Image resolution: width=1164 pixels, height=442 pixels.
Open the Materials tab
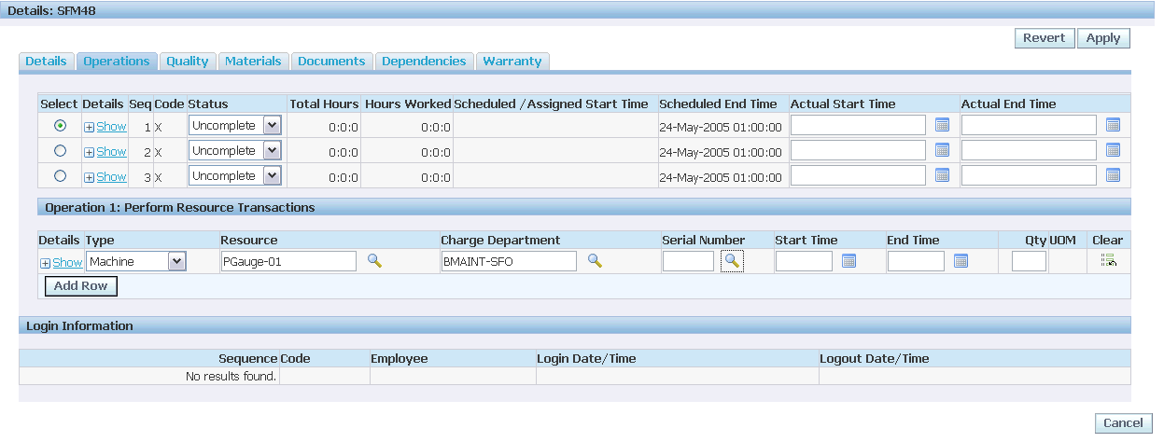[x=253, y=61]
